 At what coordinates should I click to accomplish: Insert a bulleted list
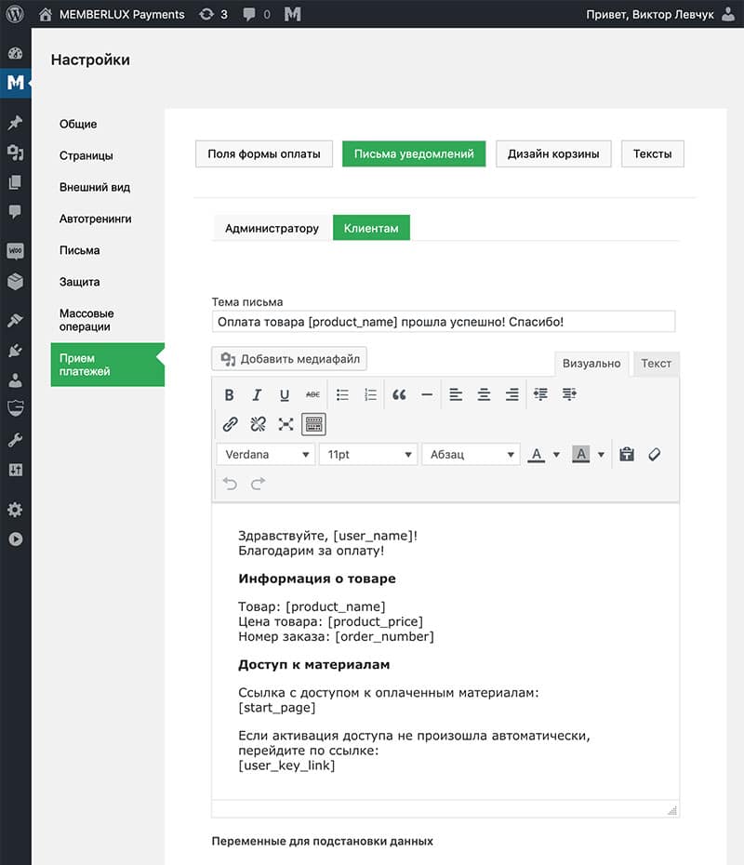[342, 395]
